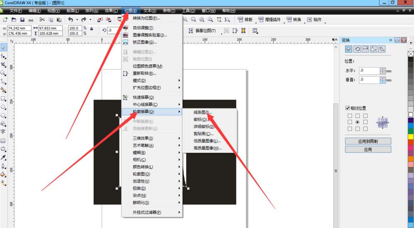Expand the 模糊(B) submenu

coord(152,153)
